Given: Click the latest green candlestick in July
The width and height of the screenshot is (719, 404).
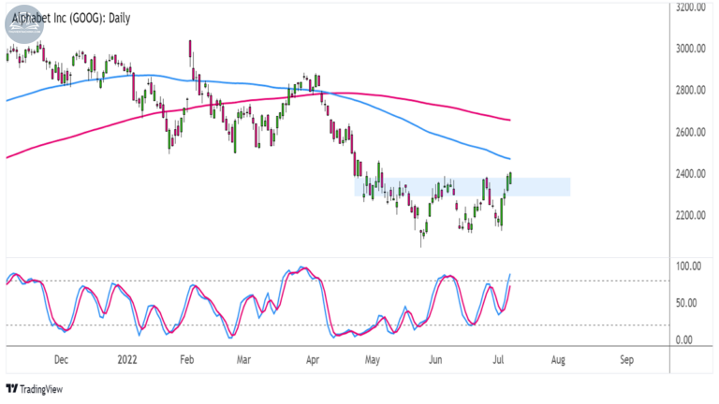Looking at the screenshot, I should 510,178.
